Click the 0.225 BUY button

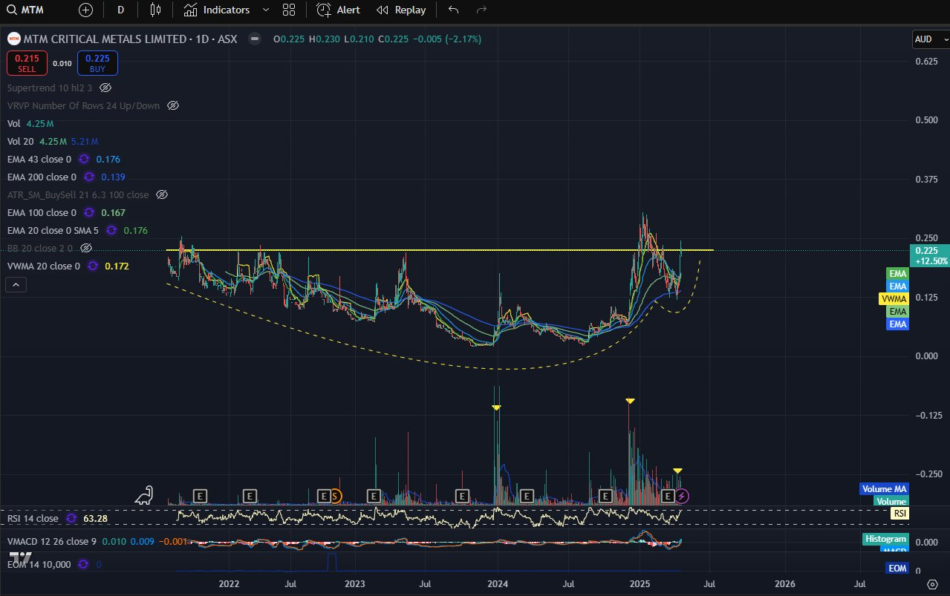pyautogui.click(x=97, y=63)
